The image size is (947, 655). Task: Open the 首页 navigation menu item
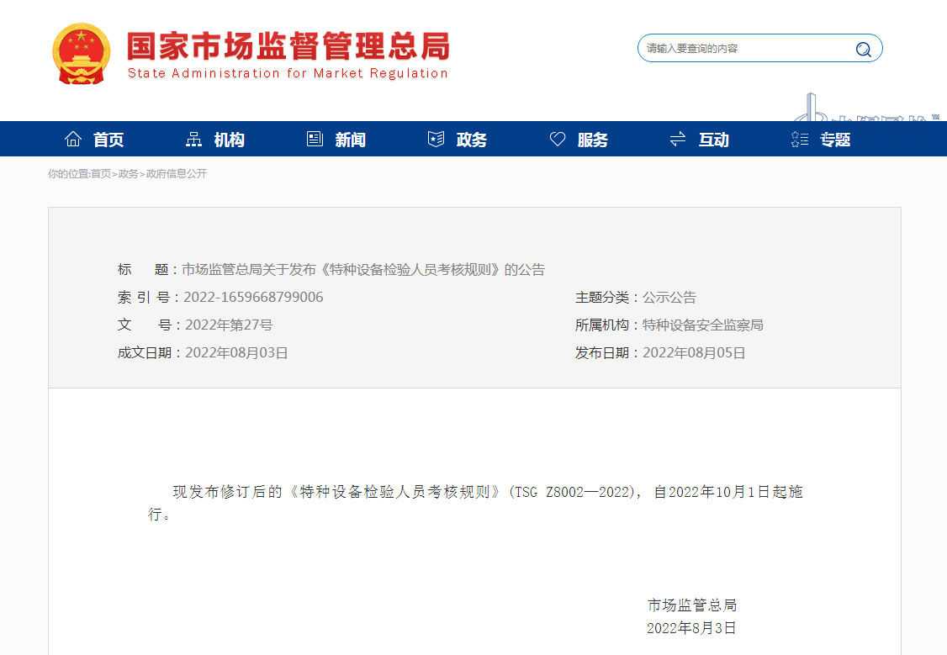point(108,140)
